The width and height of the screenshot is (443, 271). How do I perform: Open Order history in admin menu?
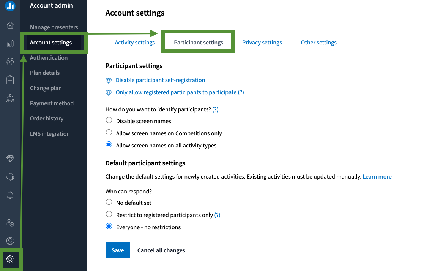coord(47,119)
